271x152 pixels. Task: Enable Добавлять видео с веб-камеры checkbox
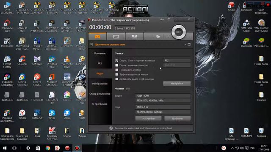tap(117, 79)
